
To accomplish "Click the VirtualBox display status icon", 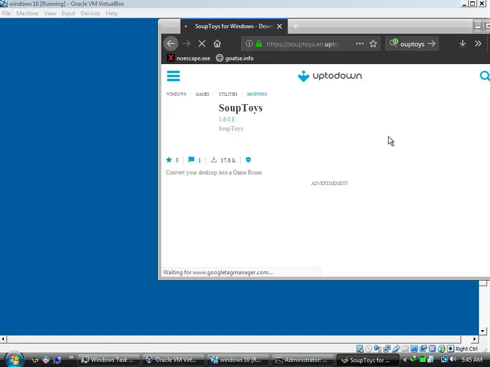I will 414,348.
